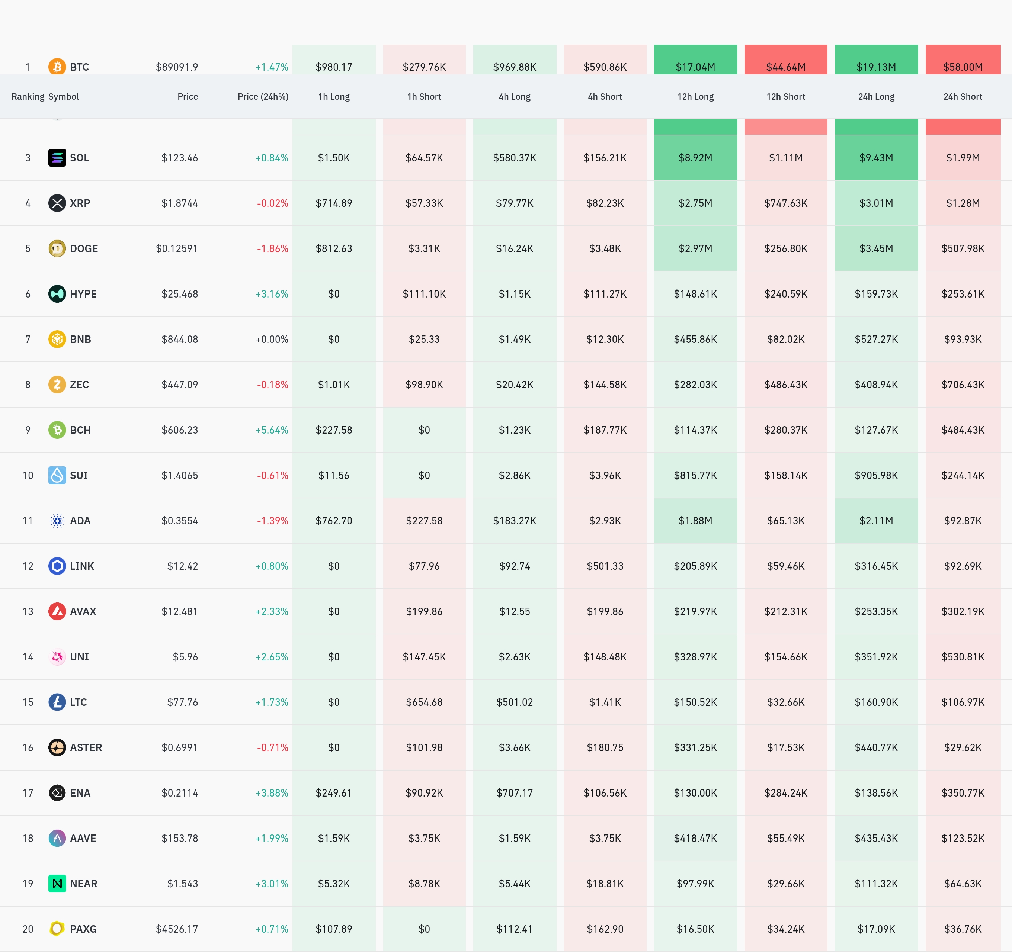1012x952 pixels.
Task: Click the Chainlink LINK icon
Action: point(57,566)
